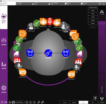Viewport: 106px width, 104px height.
Task: Switch to mono mode
Action: pyautogui.click(x=65, y=102)
